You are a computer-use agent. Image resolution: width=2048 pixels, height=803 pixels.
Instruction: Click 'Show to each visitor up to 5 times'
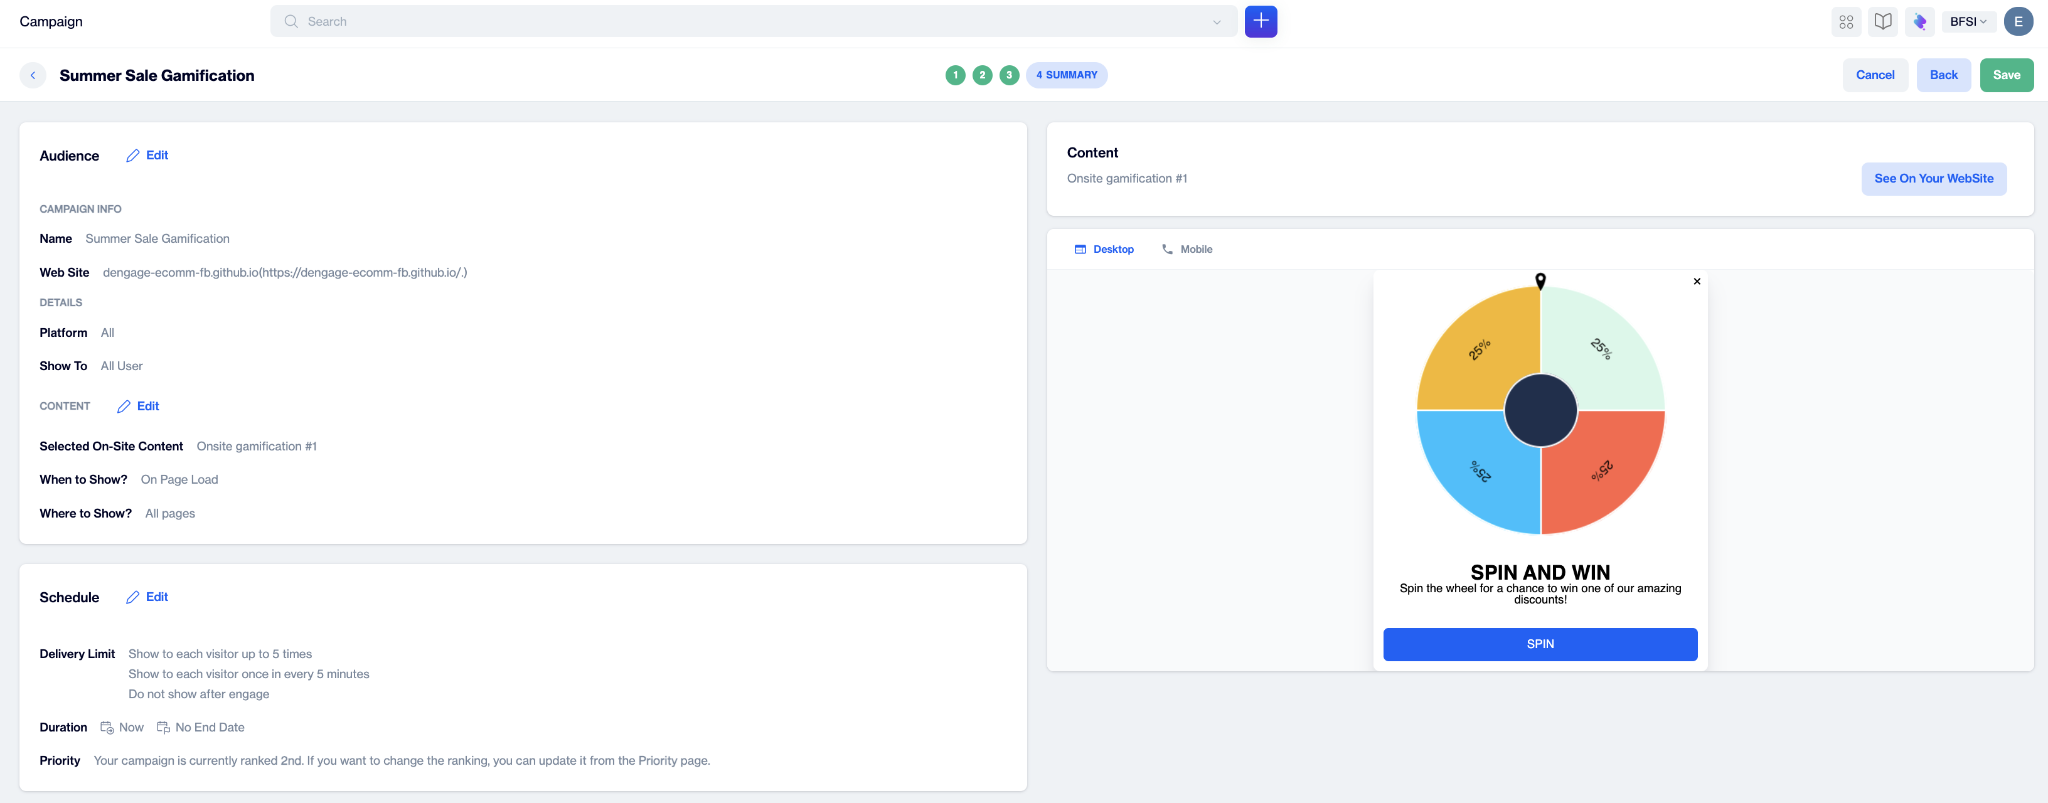coord(220,654)
